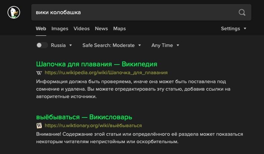264x154 pixels.
Task: Switch to the Maps tab
Action: [x=119, y=29]
